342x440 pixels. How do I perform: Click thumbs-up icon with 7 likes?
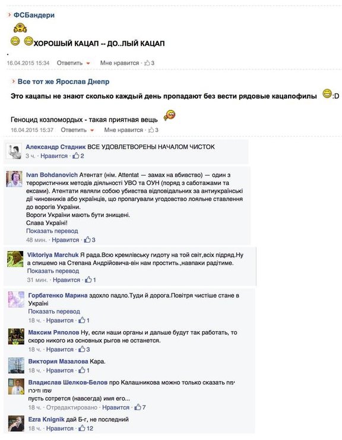pyautogui.click(x=138, y=407)
